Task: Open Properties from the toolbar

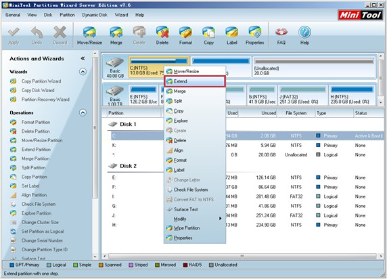Action: tap(254, 35)
